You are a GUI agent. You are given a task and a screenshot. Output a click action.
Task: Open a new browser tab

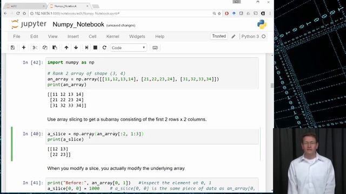pyautogui.click(x=96, y=6)
